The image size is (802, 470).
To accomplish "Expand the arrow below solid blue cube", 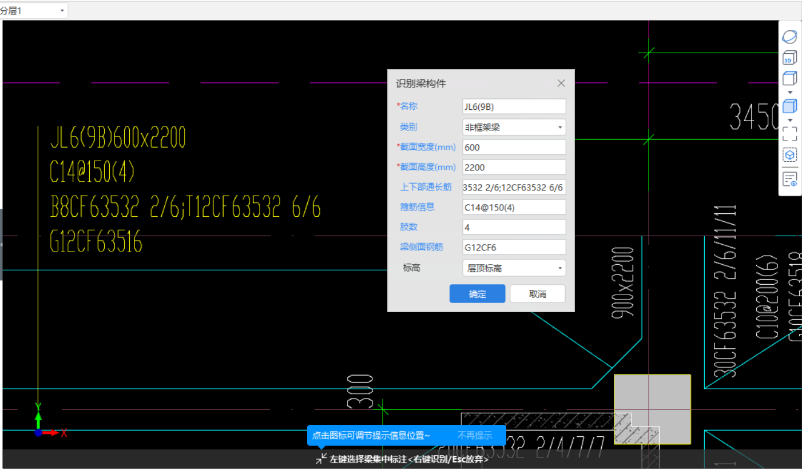I will 790,120.
